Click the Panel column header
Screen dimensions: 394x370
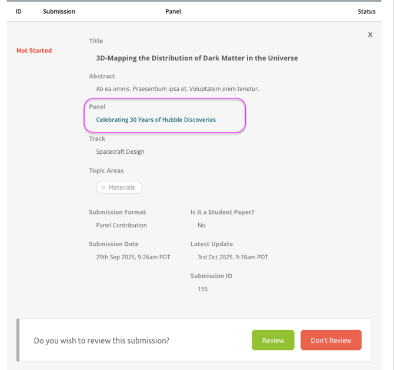click(x=173, y=11)
